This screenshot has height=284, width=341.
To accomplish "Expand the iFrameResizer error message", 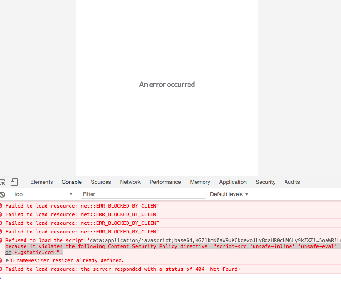I will [7, 260].
